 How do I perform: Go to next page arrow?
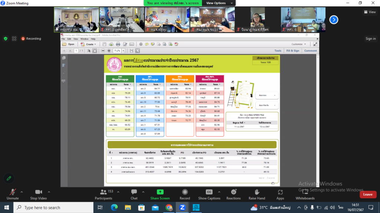pyautogui.click(x=70, y=51)
